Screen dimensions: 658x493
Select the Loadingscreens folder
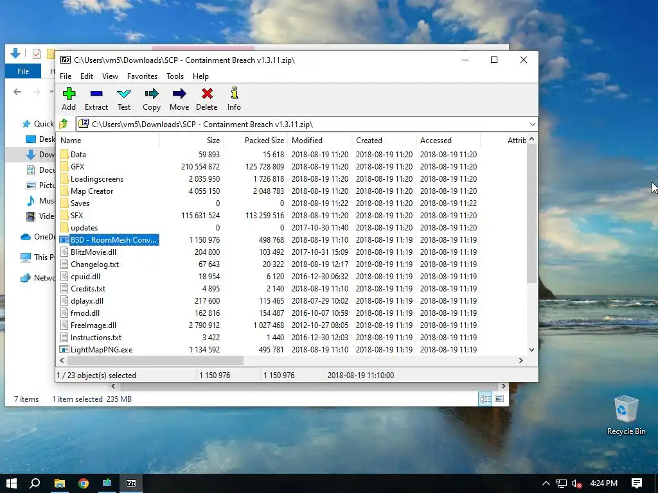click(97, 178)
